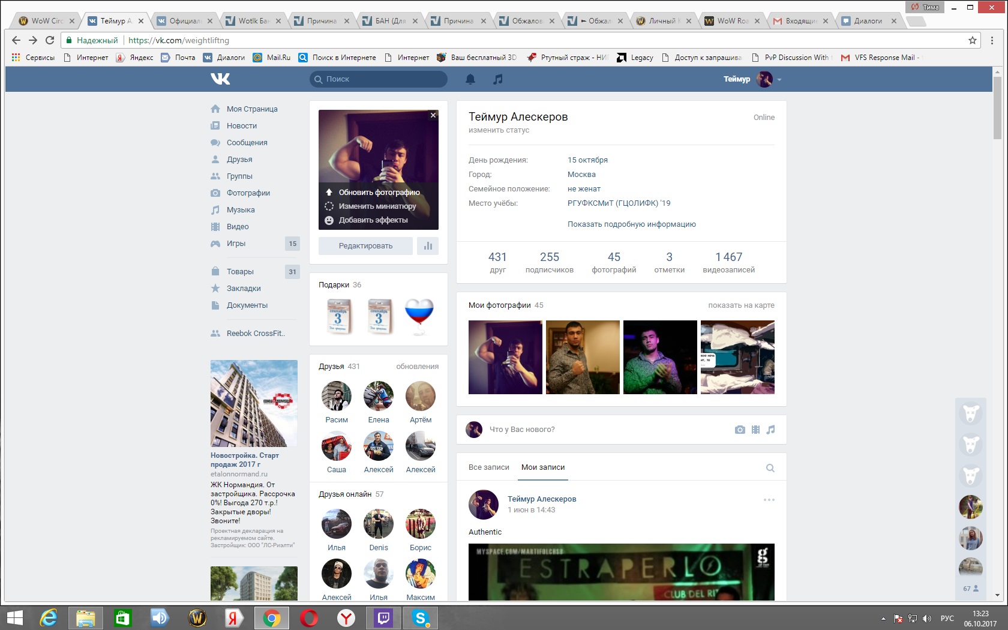The height and width of the screenshot is (630, 1008).
Task: Bookmark page with Chrome star icon
Action: [x=973, y=40]
